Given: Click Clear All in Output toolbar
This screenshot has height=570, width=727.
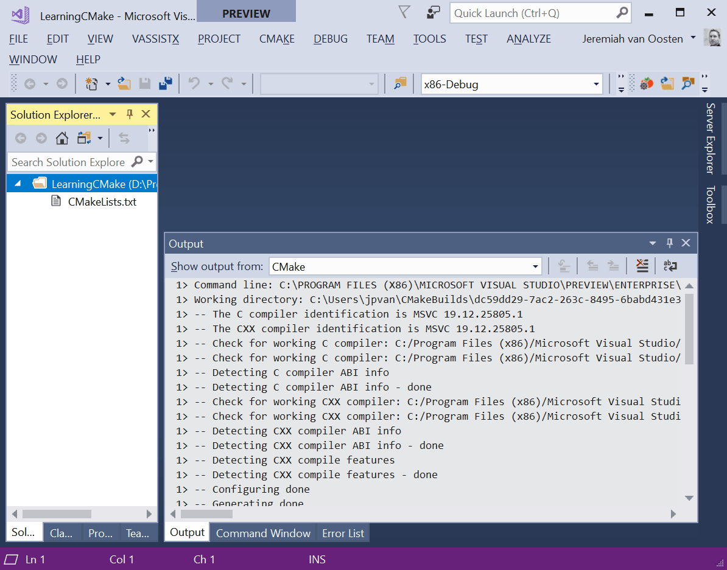Looking at the screenshot, I should coord(642,266).
